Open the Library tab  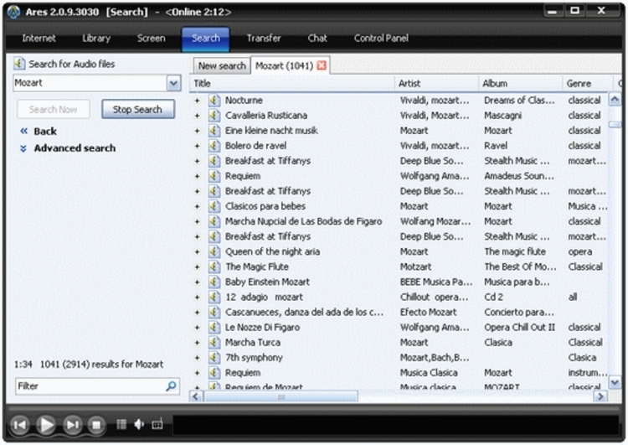tap(96, 39)
